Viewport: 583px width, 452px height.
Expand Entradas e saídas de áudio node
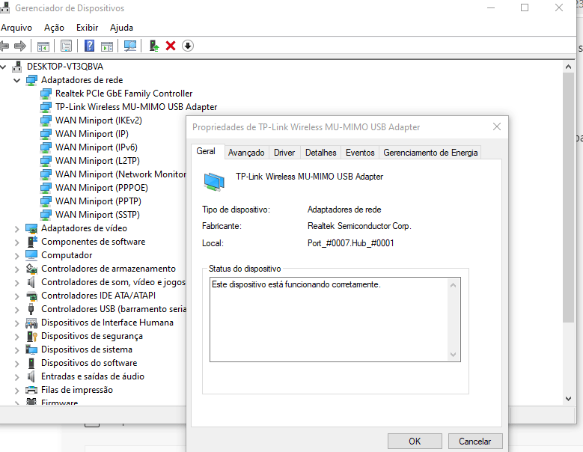(x=16, y=377)
